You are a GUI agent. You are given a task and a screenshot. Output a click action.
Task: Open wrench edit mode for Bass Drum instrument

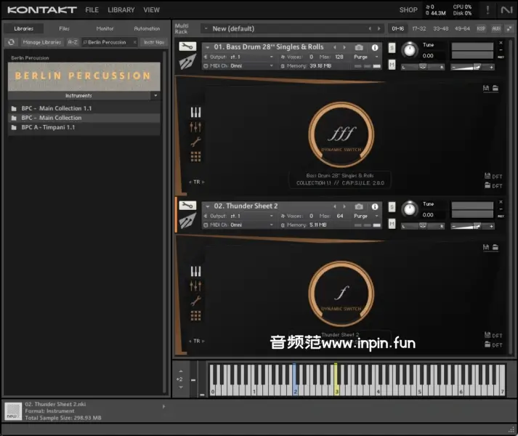[187, 47]
